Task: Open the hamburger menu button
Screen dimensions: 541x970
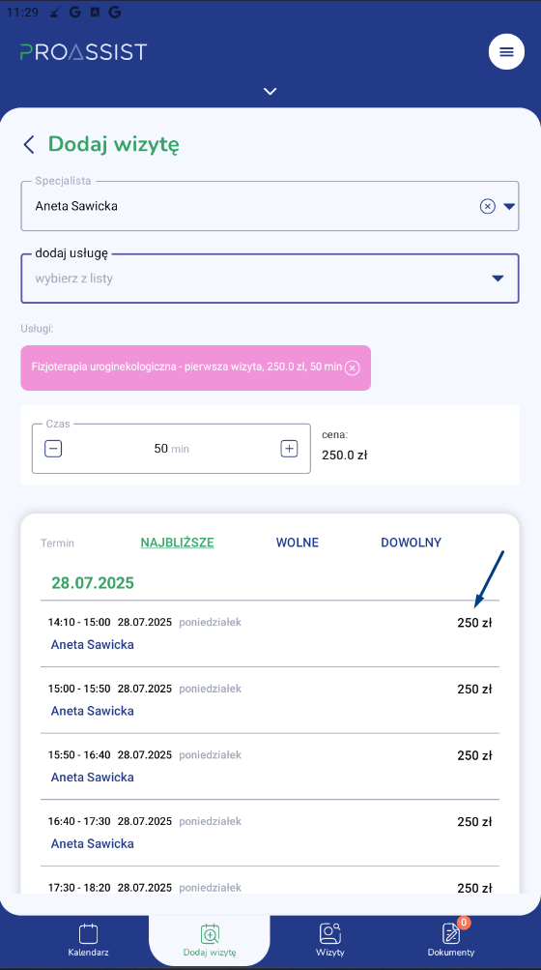Action: (506, 52)
